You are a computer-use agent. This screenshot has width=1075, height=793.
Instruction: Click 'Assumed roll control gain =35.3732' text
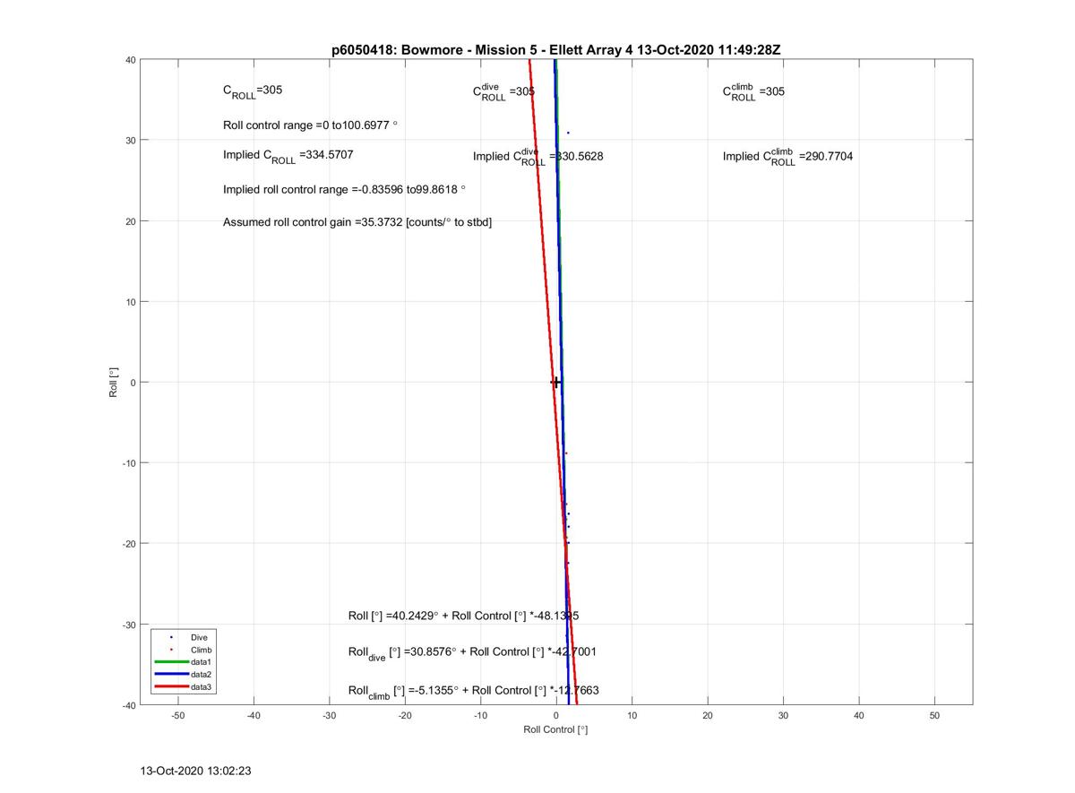coord(357,222)
